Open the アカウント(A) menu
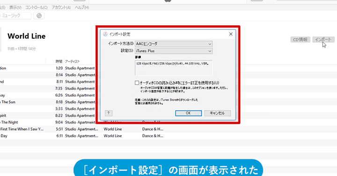337x176 pixels. click(x=61, y=7)
